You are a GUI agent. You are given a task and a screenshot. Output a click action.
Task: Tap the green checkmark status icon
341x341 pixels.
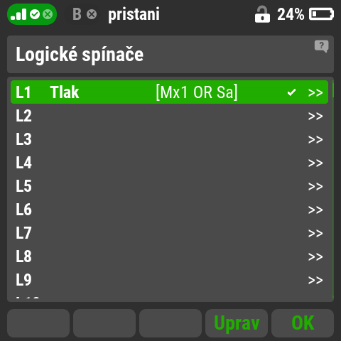pyautogui.click(x=35, y=14)
